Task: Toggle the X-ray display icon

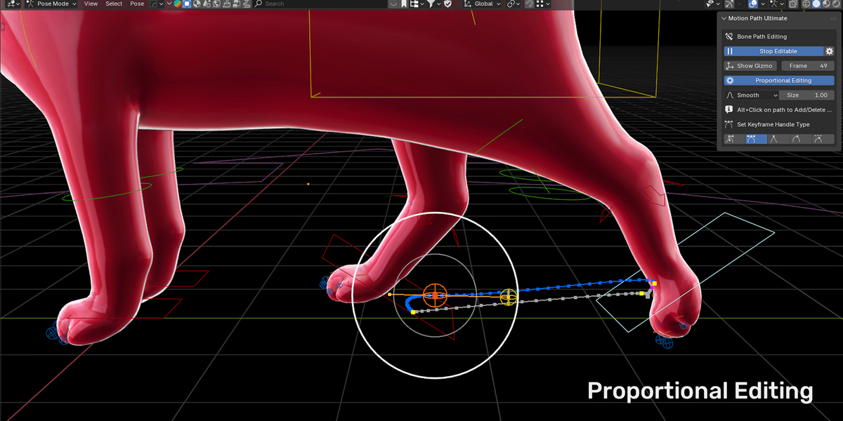Action: pos(793,4)
